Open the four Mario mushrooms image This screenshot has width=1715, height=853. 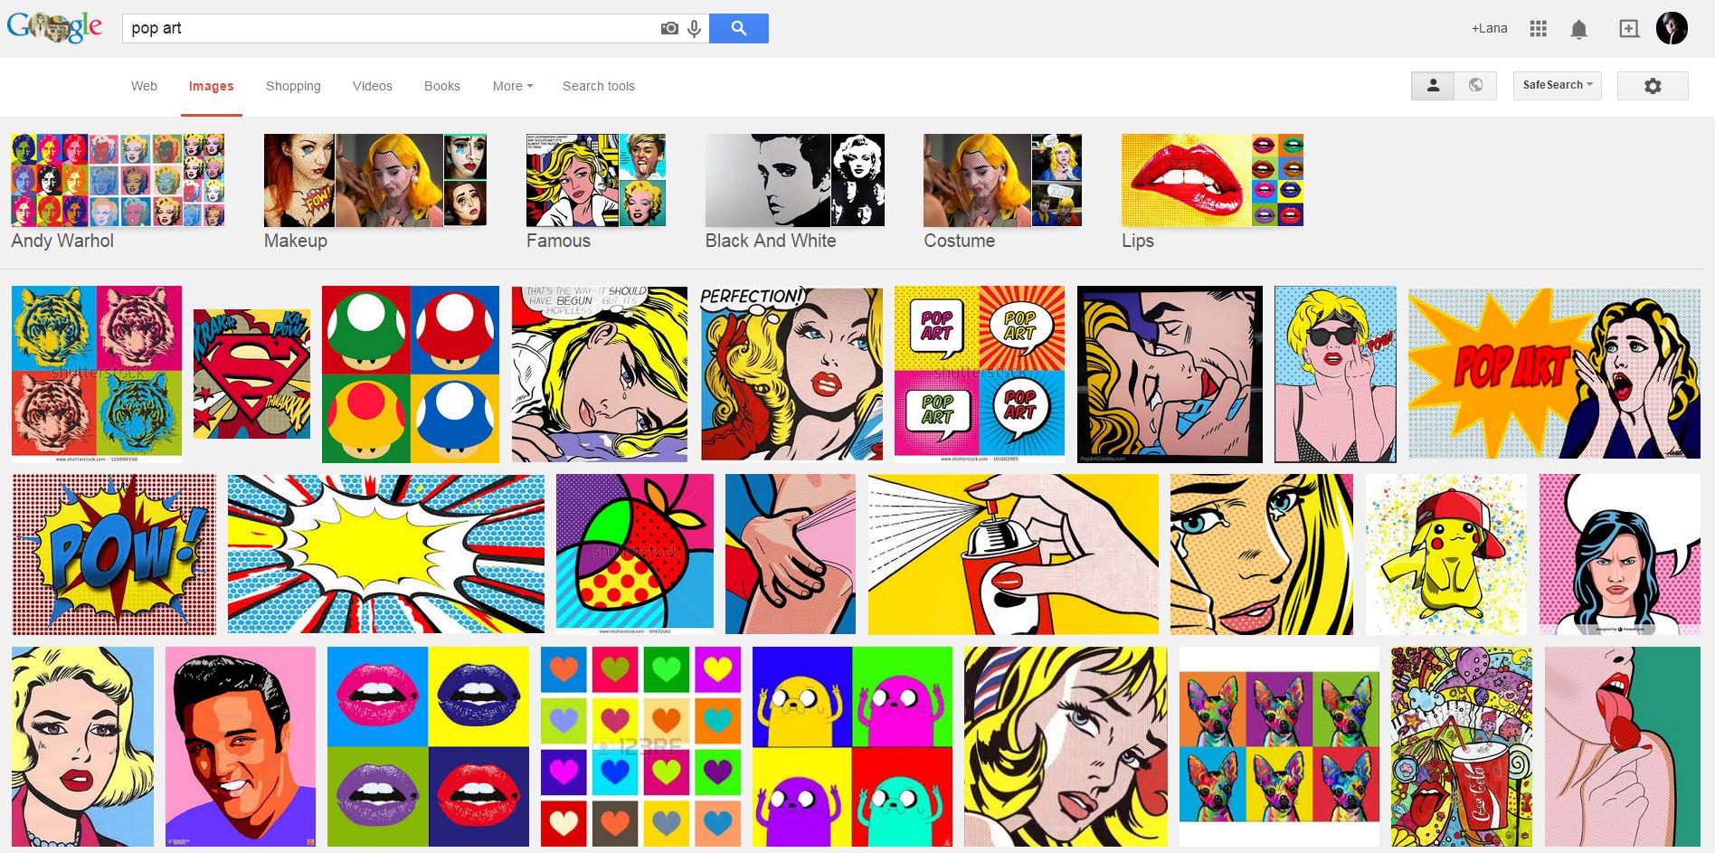pos(411,374)
